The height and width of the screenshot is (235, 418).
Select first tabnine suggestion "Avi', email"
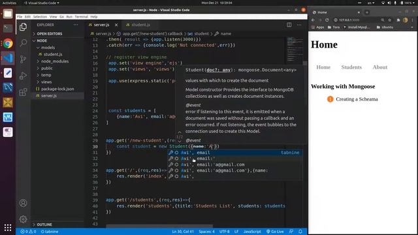pos(235,153)
